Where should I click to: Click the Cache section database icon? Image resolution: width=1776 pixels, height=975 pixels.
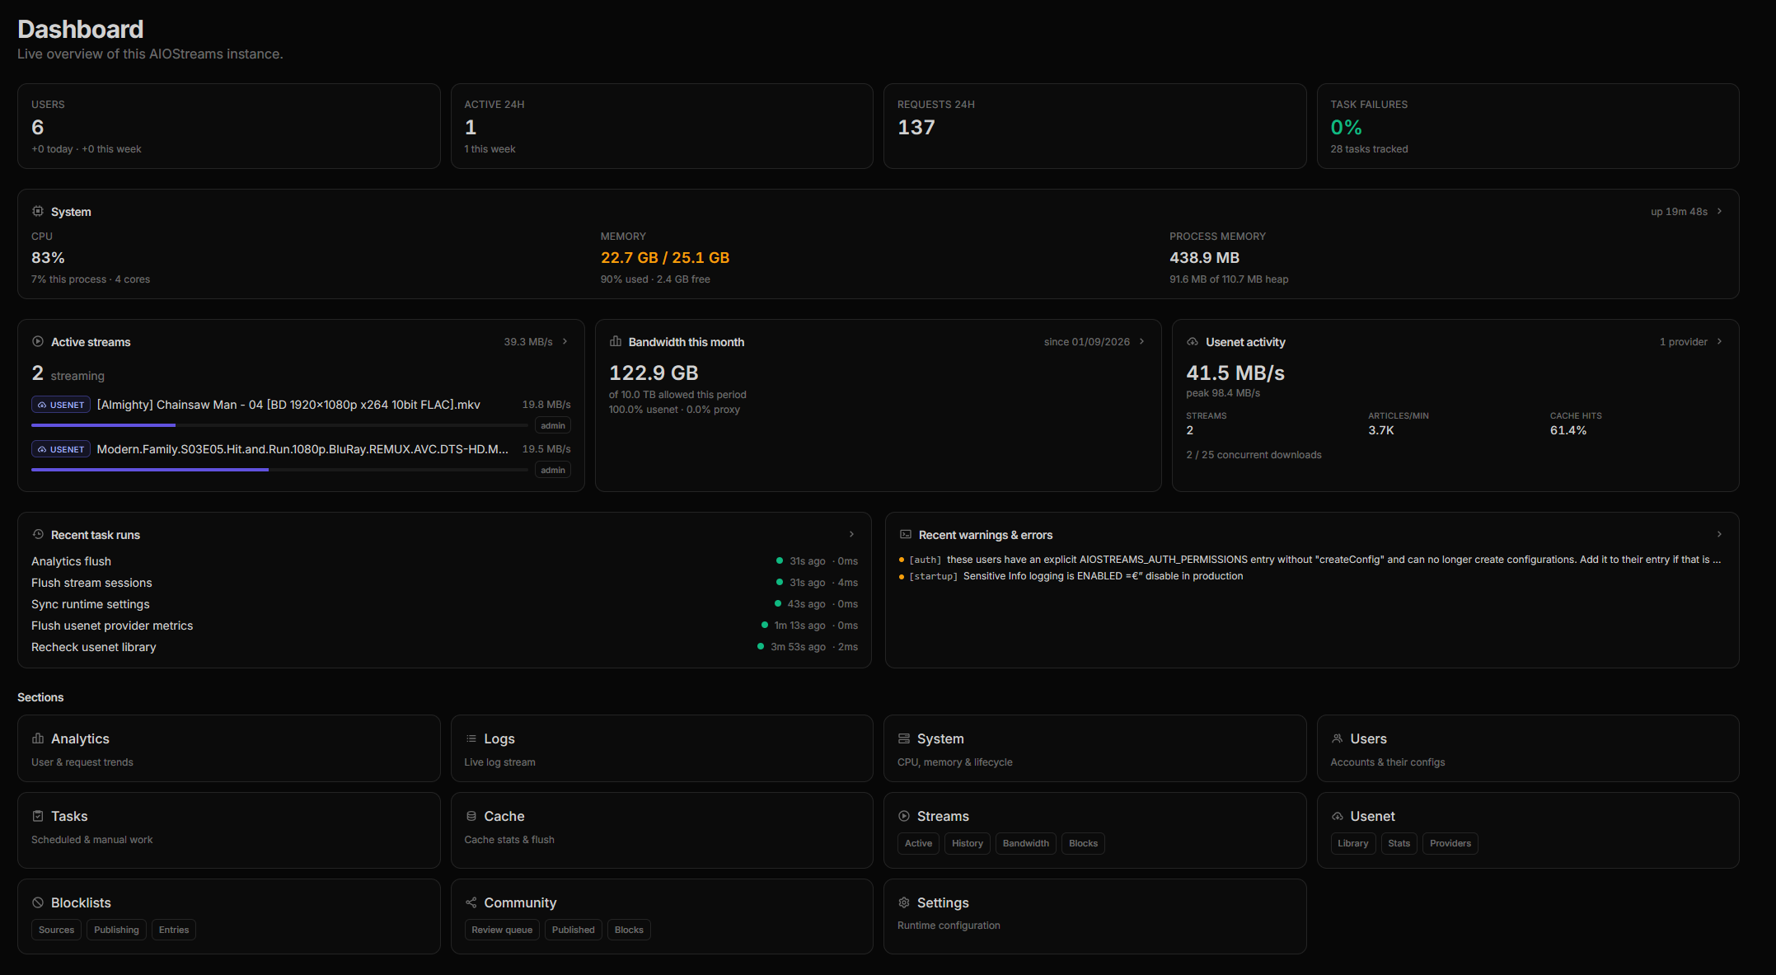coord(471,816)
